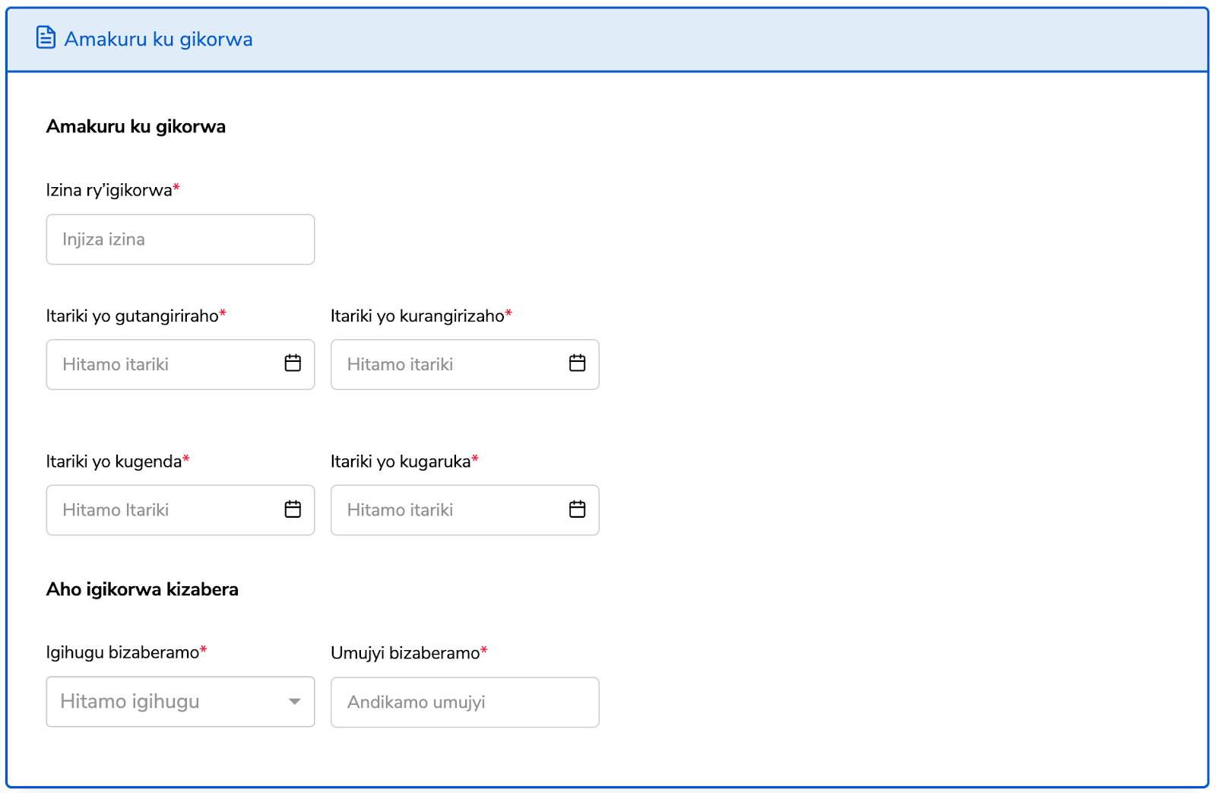The width and height of the screenshot is (1216, 793).
Task: Click the document icon in the header
Action: (46, 37)
